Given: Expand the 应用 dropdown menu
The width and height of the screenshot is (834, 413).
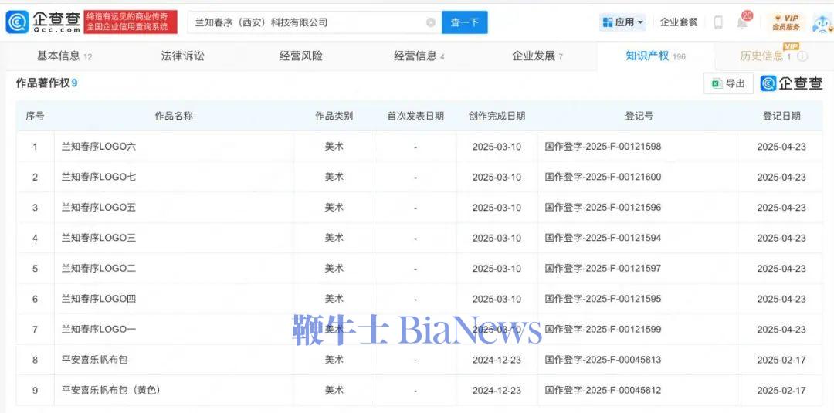Looking at the screenshot, I should (623, 22).
